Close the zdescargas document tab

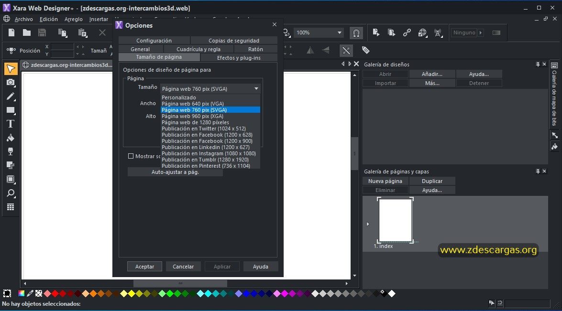coord(356,64)
